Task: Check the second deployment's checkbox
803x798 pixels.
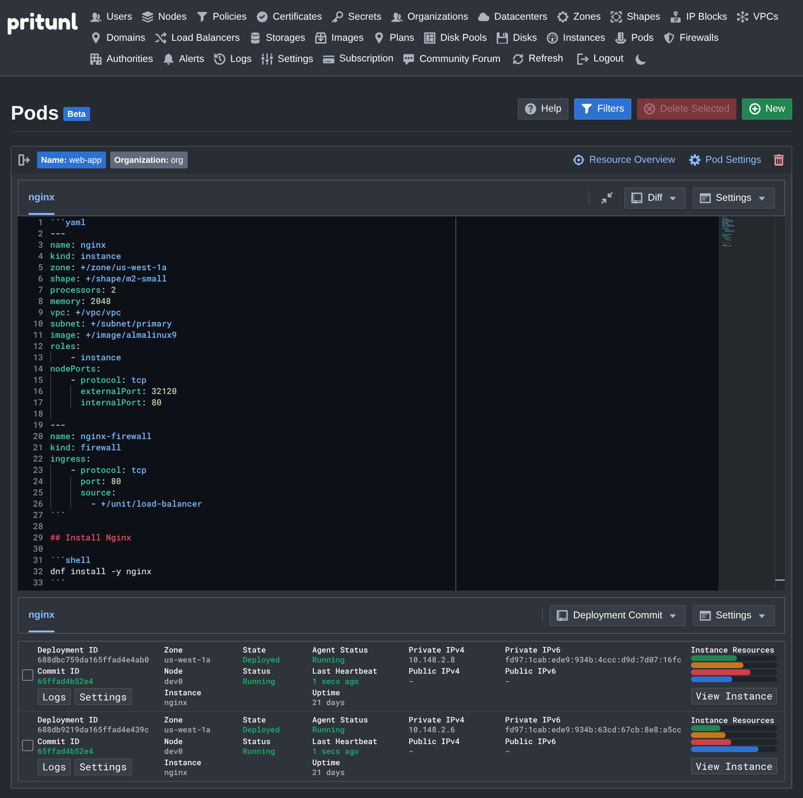Action: click(x=28, y=745)
